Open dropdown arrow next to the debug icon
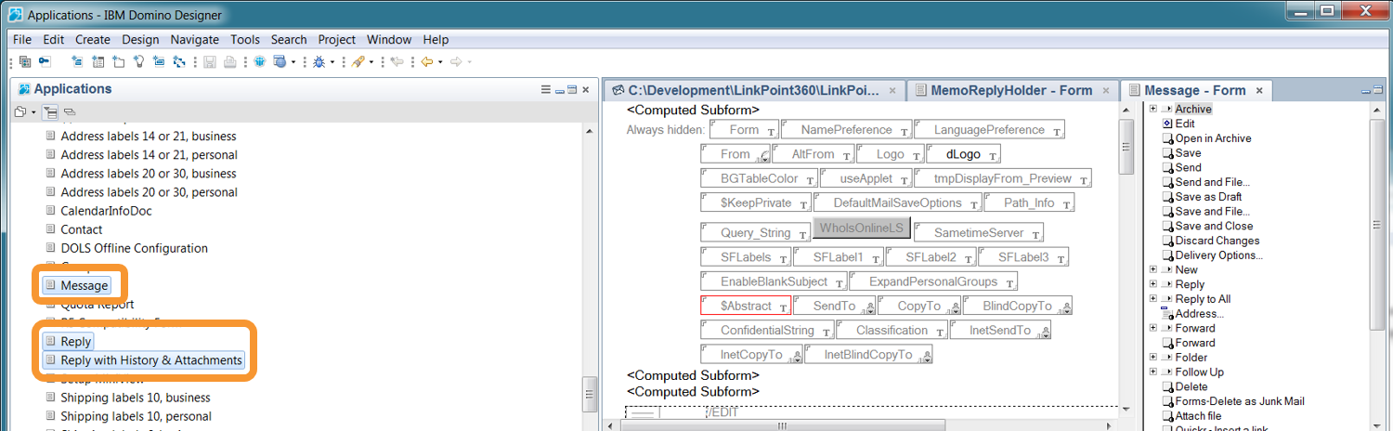The width and height of the screenshot is (1393, 431). (332, 62)
